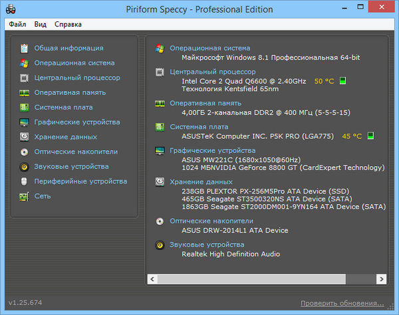
Task: Click the monitor icon beside Графические устройства in sidebar
Action: pos(24,122)
